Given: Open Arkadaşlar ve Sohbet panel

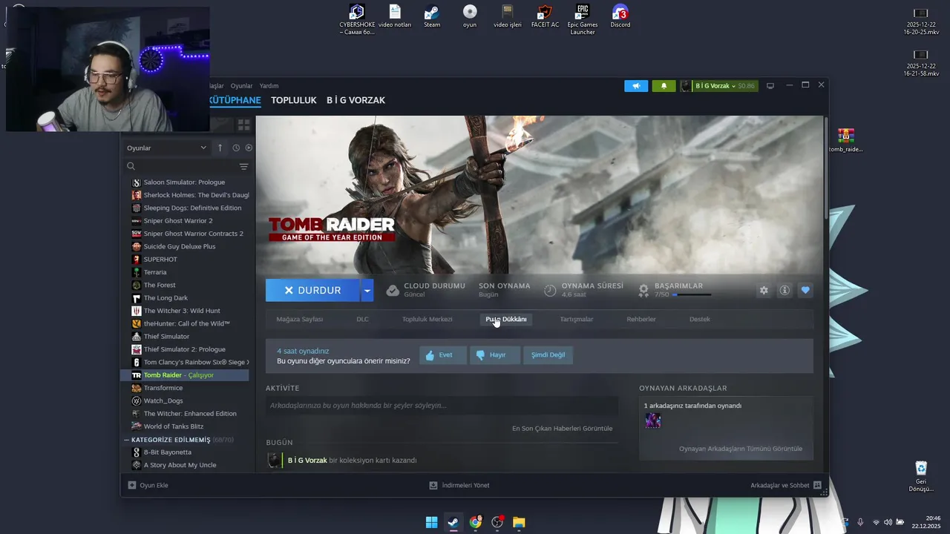Looking at the screenshot, I should [786, 485].
